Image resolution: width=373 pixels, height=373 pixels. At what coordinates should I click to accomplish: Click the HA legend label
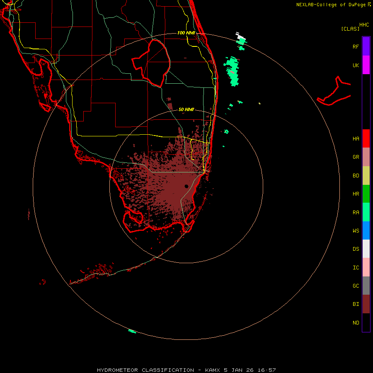tap(356, 139)
